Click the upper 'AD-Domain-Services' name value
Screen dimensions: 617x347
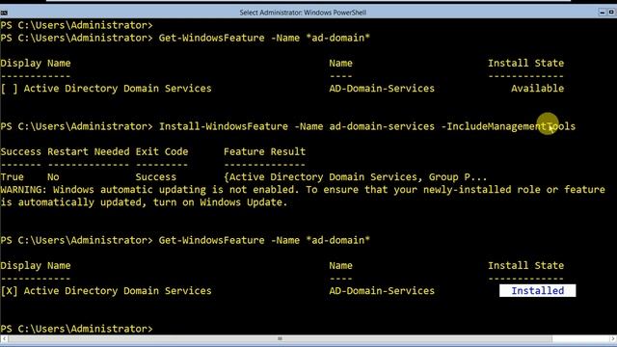pos(382,89)
